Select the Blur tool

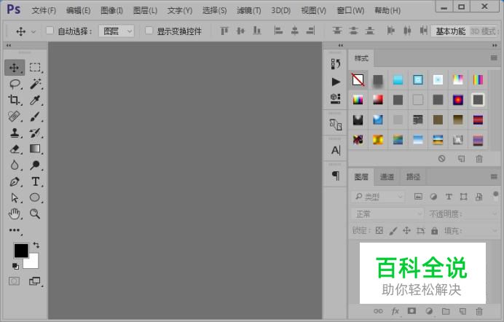point(15,165)
